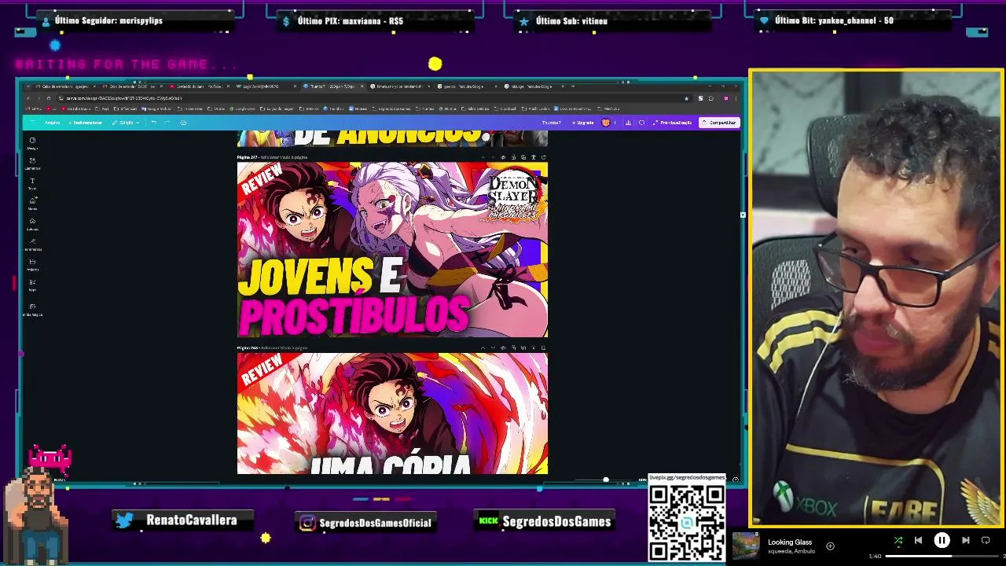
Task: Add a collaborator with the plus icon
Action: pyautogui.click(x=615, y=123)
